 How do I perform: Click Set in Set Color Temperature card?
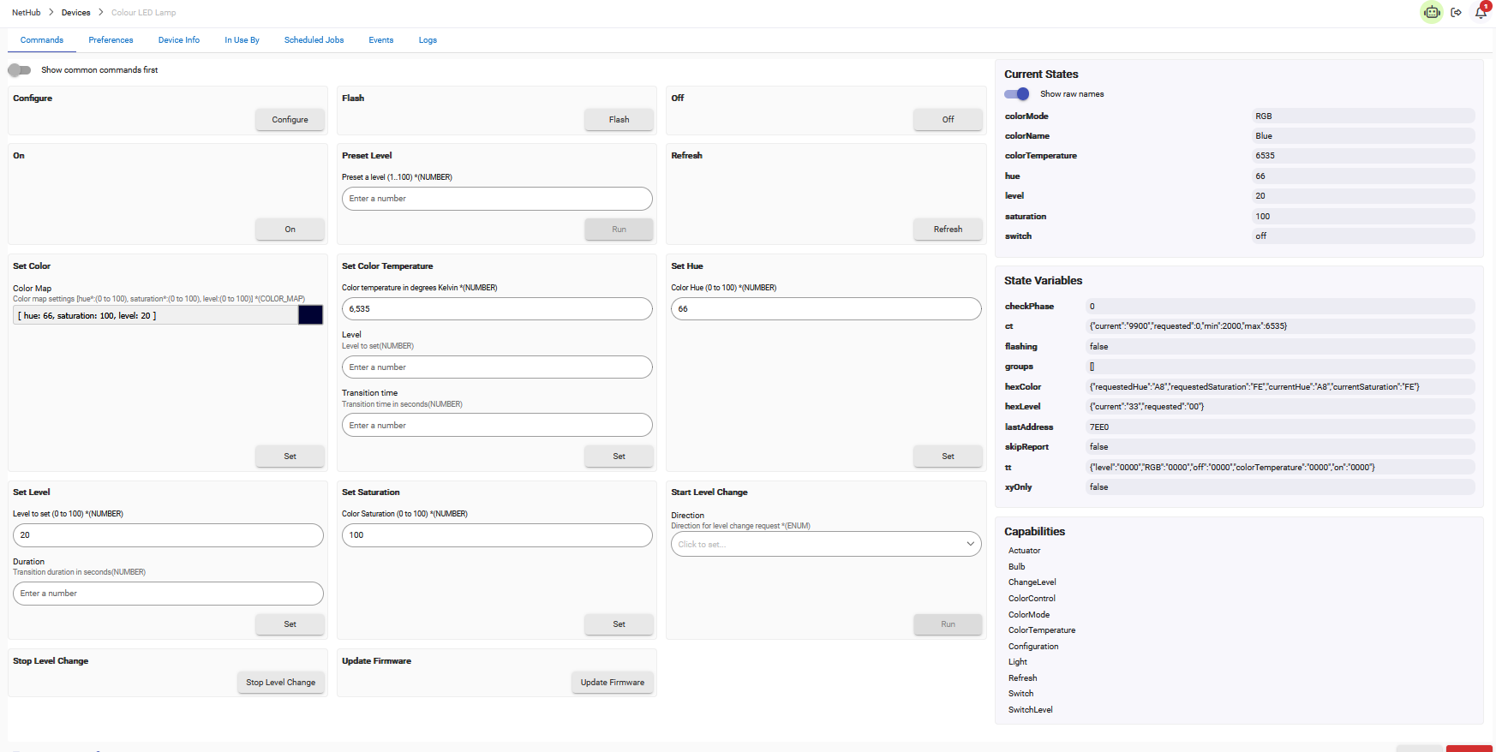tap(619, 457)
